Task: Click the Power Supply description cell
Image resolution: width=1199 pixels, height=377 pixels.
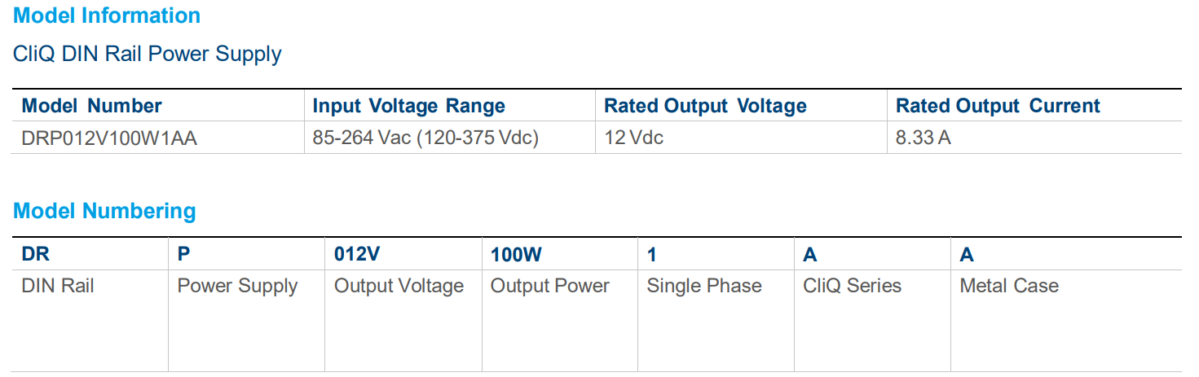Action: pos(237,286)
